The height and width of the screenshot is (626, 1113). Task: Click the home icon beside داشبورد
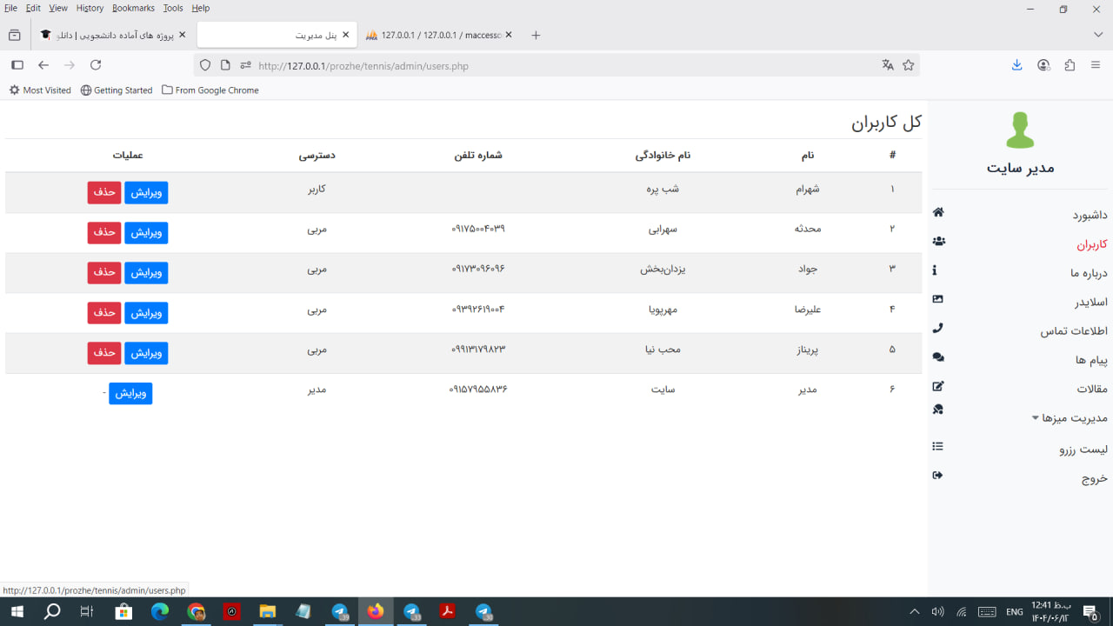pyautogui.click(x=937, y=212)
